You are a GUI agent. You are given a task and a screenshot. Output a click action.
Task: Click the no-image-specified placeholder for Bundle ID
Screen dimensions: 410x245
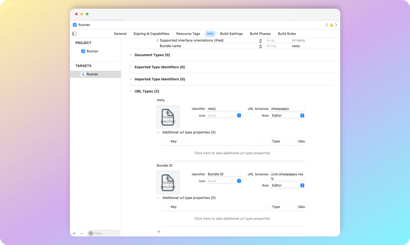(x=168, y=182)
